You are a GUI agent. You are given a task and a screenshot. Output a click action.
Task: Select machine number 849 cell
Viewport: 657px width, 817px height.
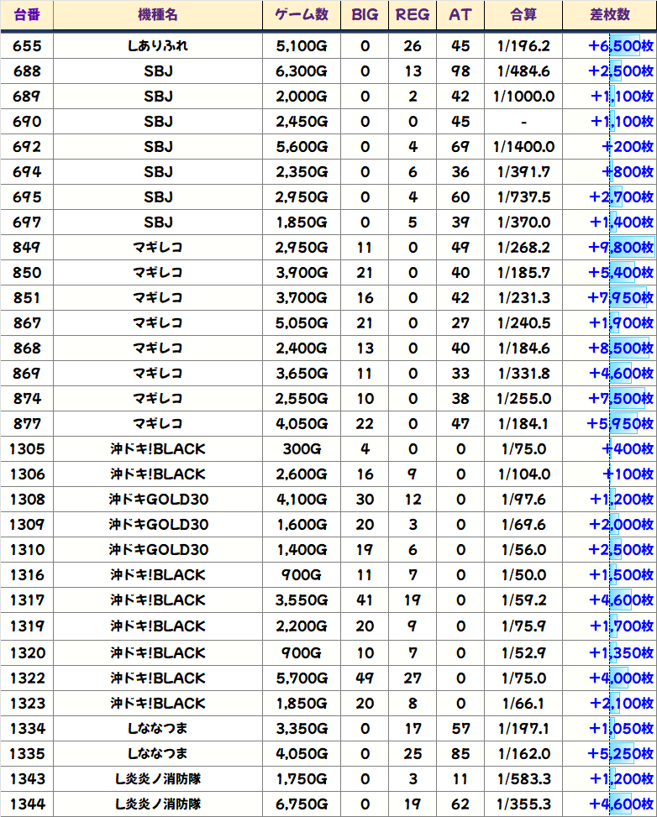click(x=27, y=248)
